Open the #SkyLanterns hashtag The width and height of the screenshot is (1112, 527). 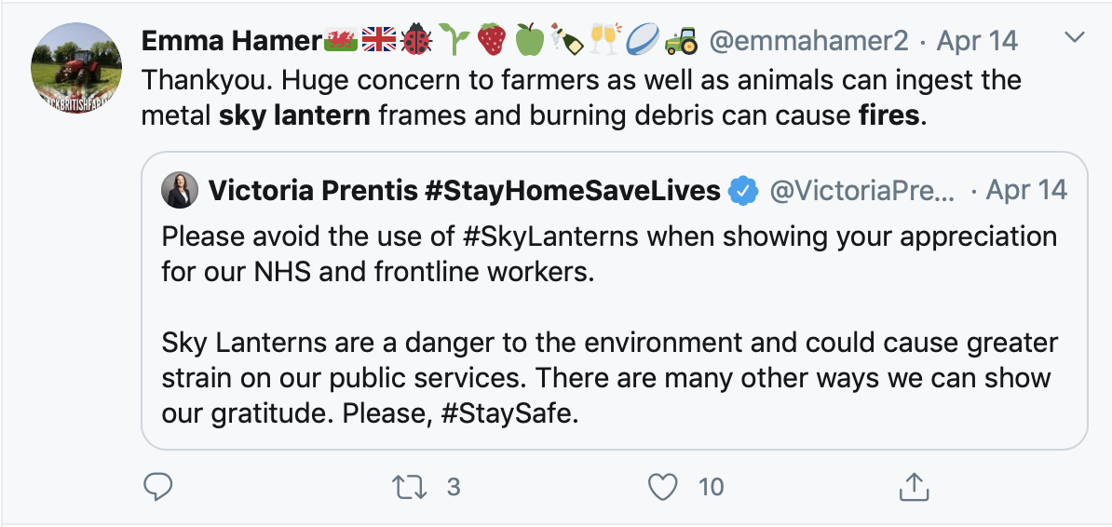(x=550, y=235)
